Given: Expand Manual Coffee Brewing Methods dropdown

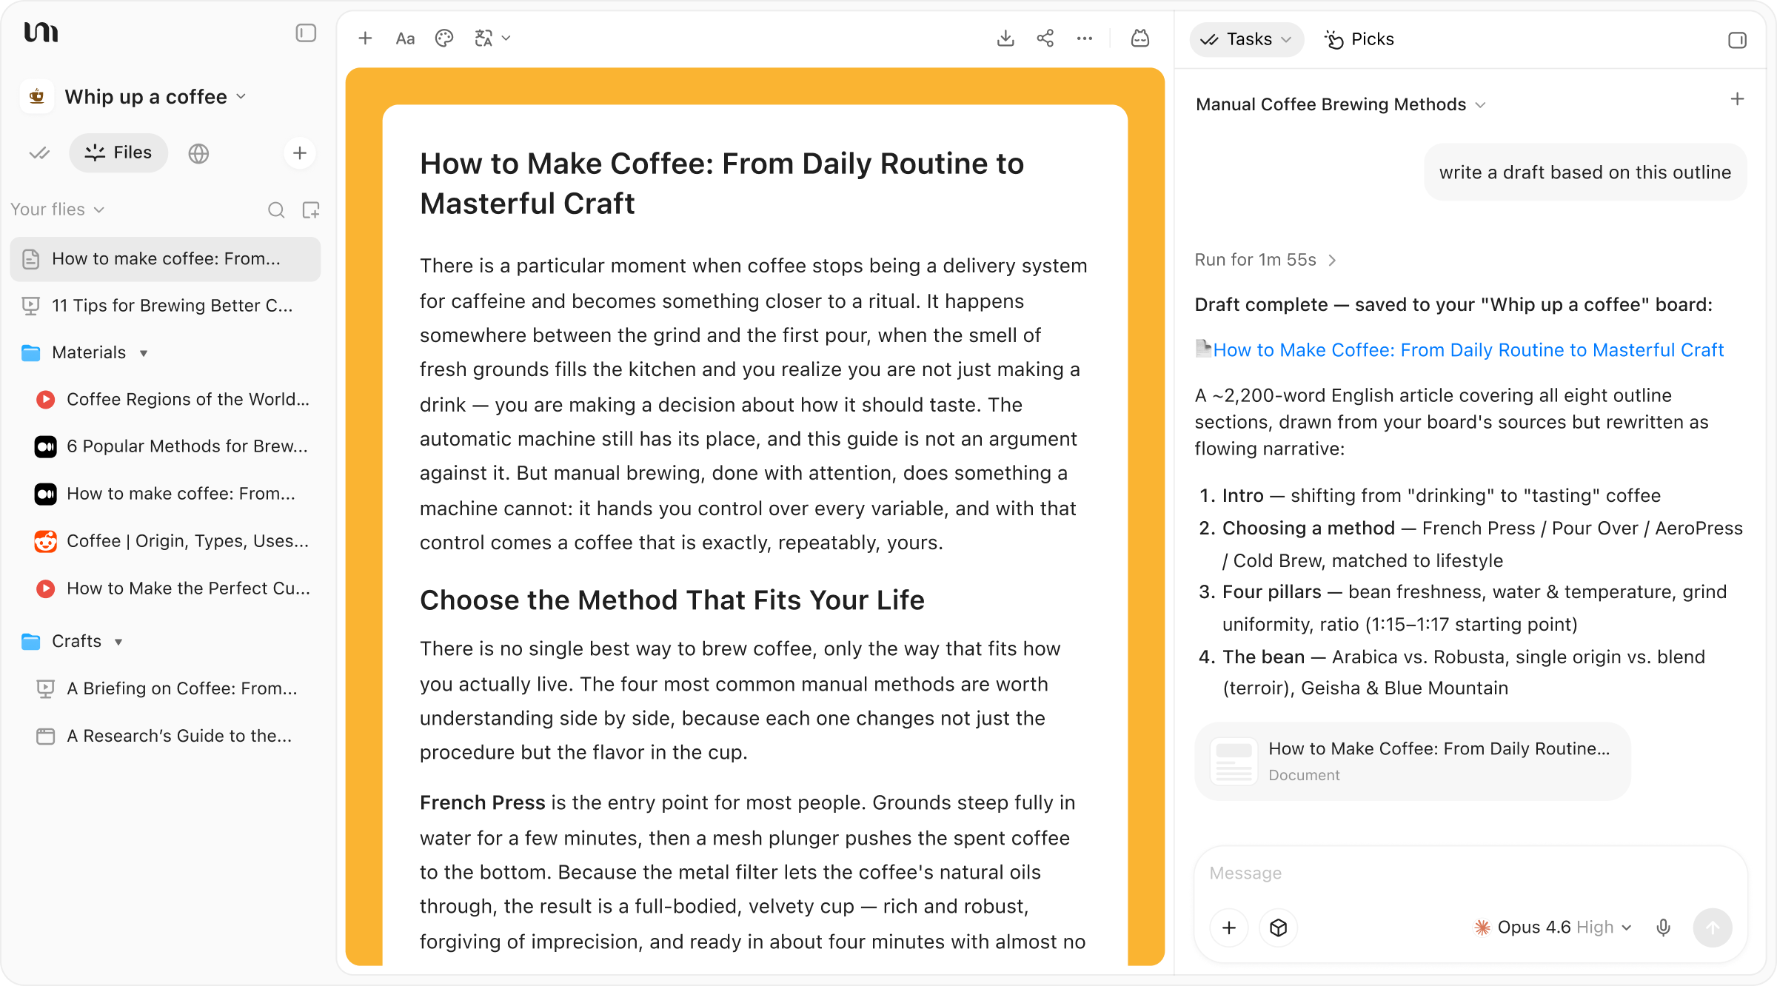Looking at the screenshot, I should click(1341, 104).
